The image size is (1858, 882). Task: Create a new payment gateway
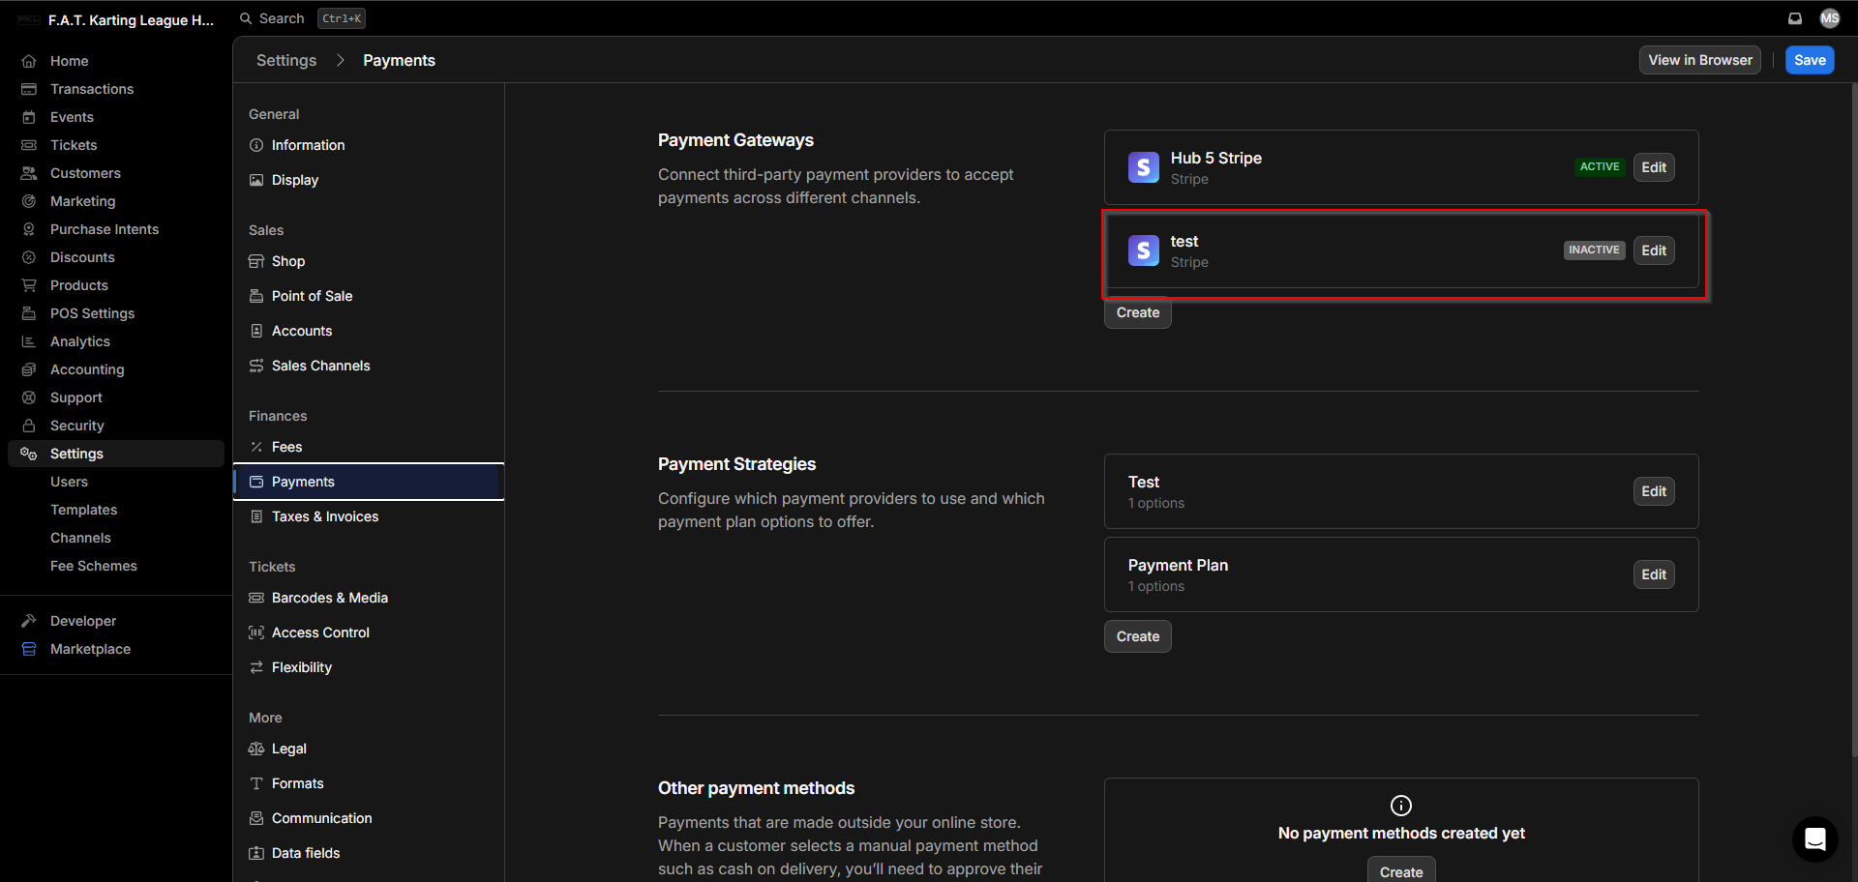point(1138,312)
